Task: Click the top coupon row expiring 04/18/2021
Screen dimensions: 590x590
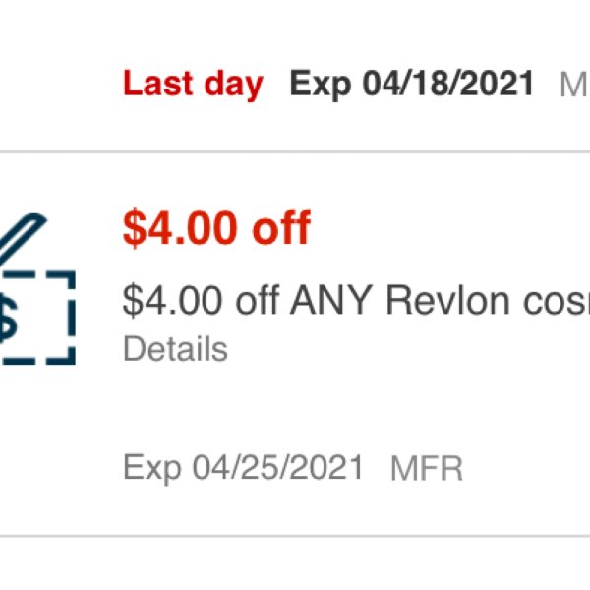Action: 295,76
